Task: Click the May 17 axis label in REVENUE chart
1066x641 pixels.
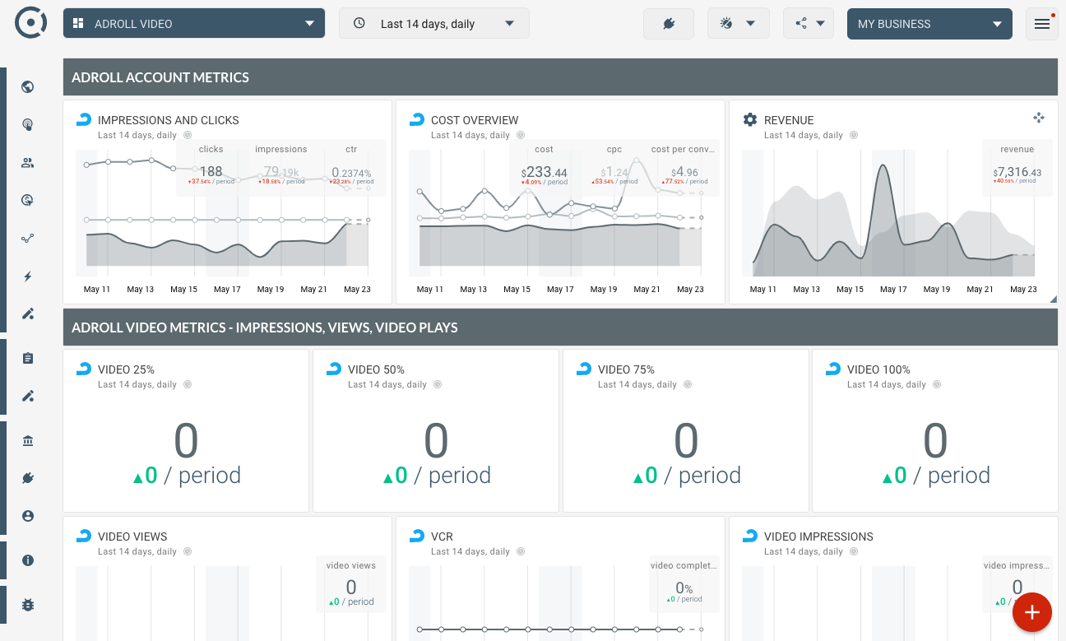Action: coord(893,290)
